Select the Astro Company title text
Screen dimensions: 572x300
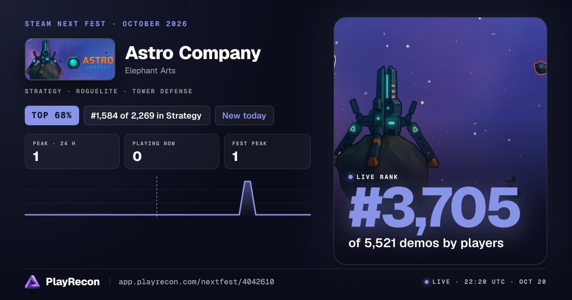[x=193, y=53]
